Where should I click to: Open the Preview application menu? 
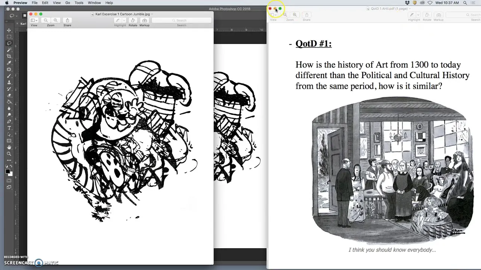point(20,3)
